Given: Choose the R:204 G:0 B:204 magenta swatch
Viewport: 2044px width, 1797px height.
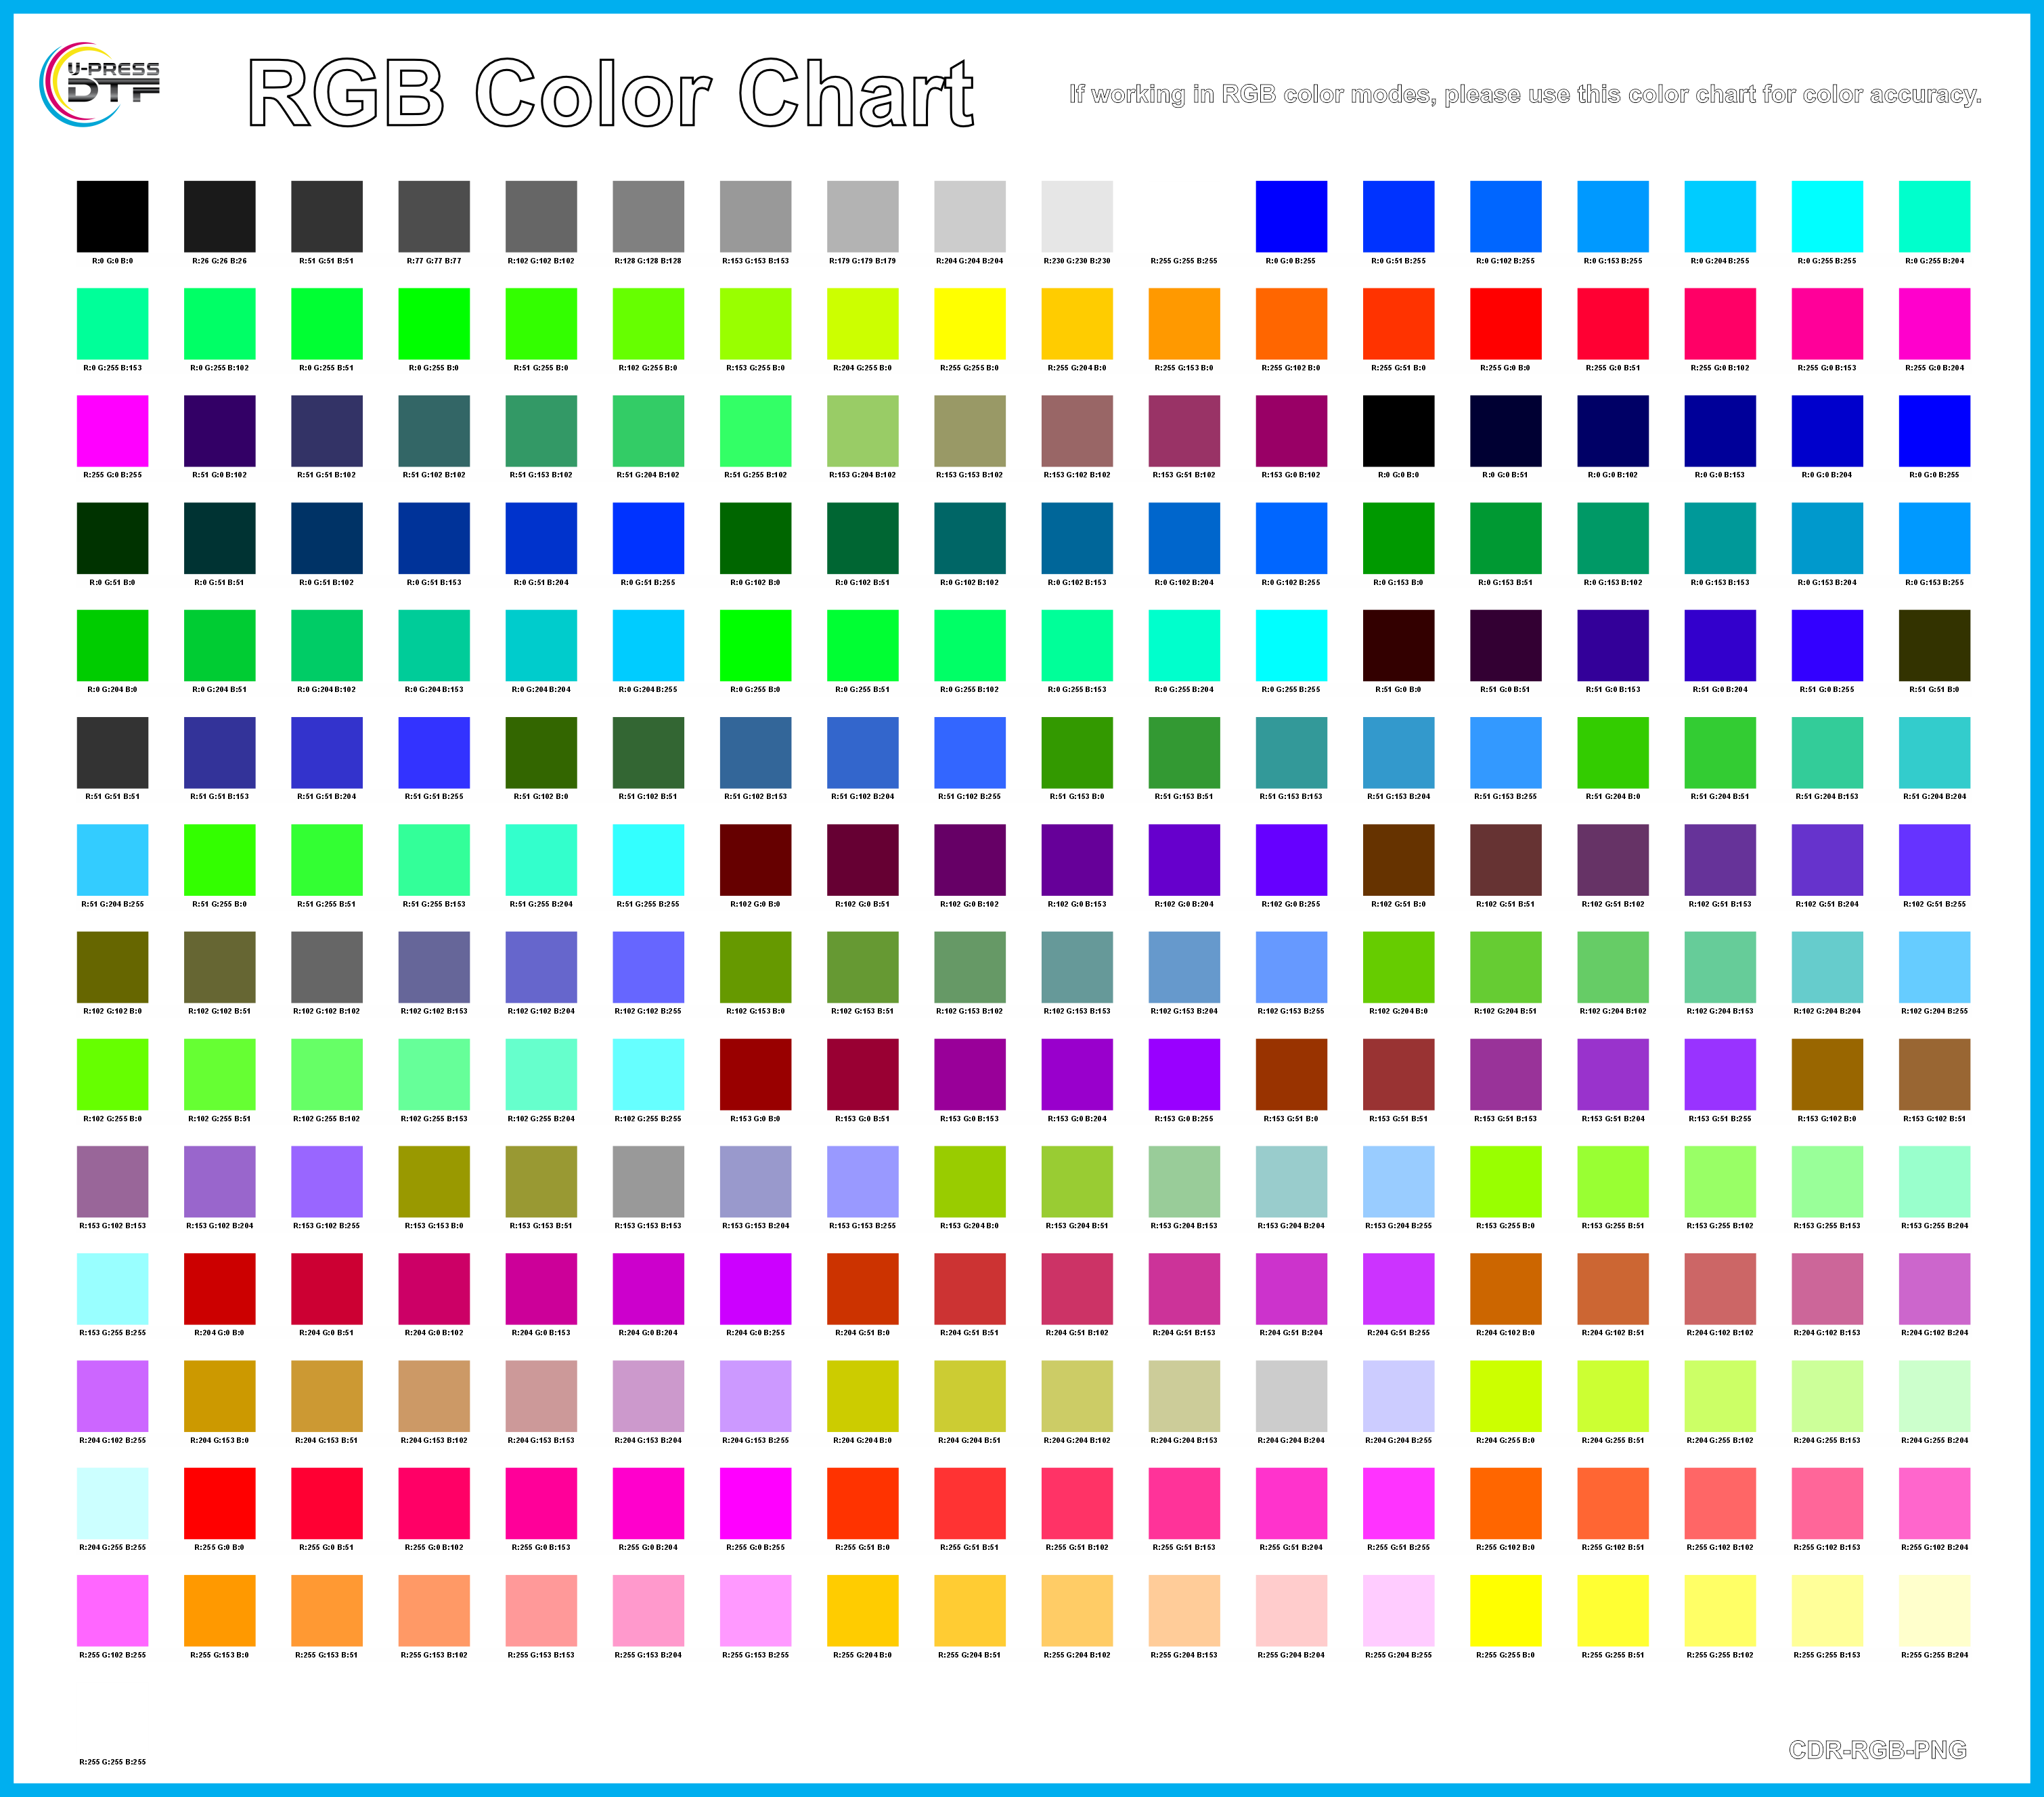Looking at the screenshot, I should click(x=648, y=1289).
